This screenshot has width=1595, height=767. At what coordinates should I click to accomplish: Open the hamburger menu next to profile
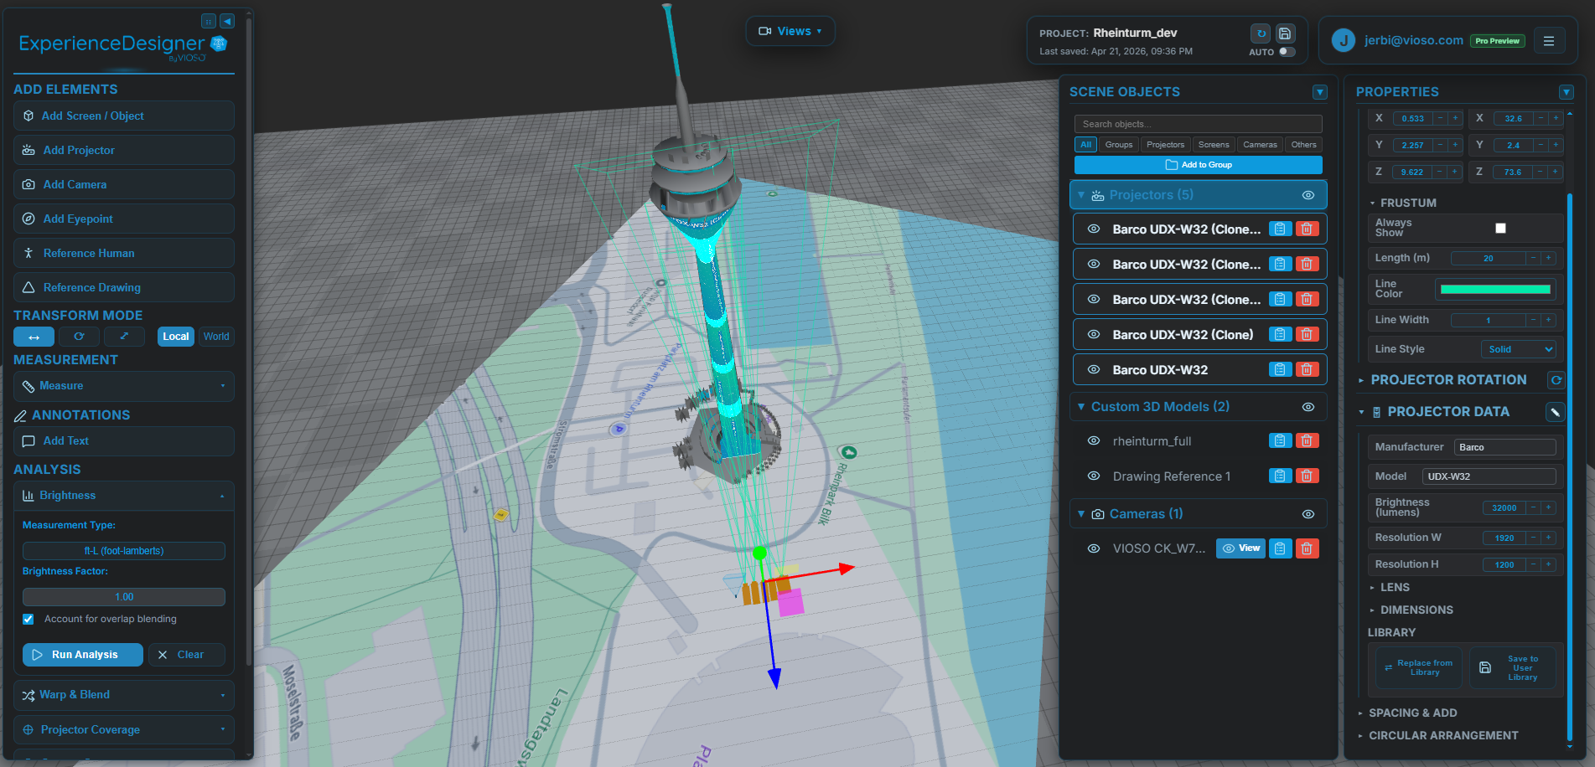[x=1550, y=39]
